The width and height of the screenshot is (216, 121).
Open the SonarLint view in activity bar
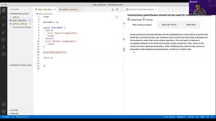[x=4, y=54]
